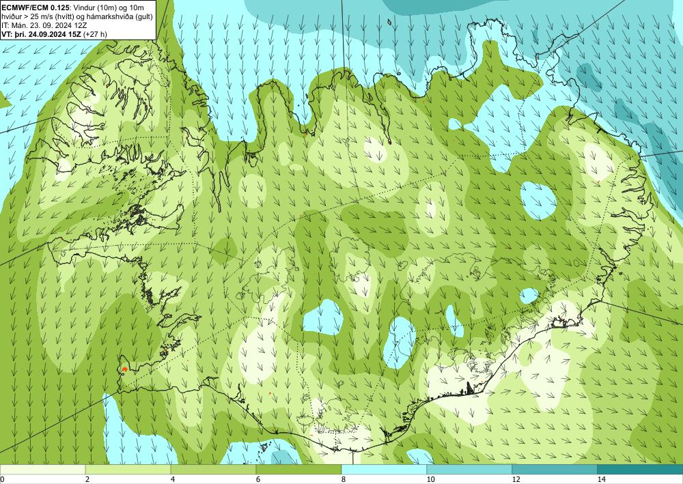The height and width of the screenshot is (484, 683).
Task: Click the darkest teal swatch above 14 m/s
Action: [641, 470]
